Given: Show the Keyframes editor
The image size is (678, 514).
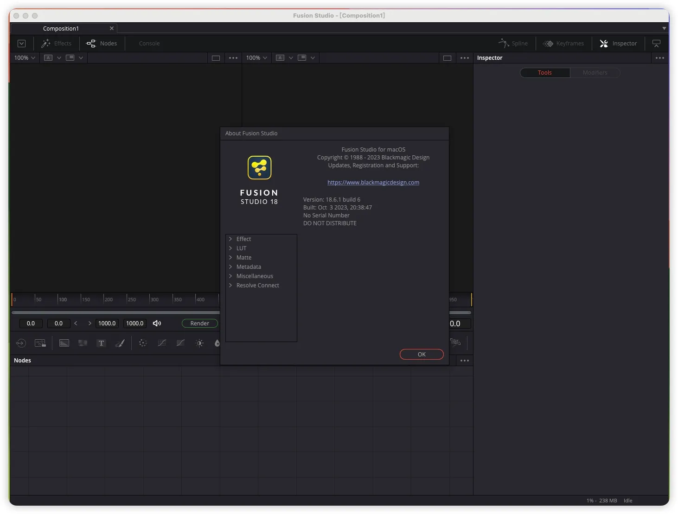Looking at the screenshot, I should (x=563, y=44).
